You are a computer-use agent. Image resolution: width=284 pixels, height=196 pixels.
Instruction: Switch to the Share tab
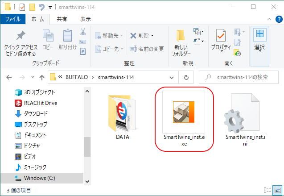pyautogui.click(x=62, y=19)
